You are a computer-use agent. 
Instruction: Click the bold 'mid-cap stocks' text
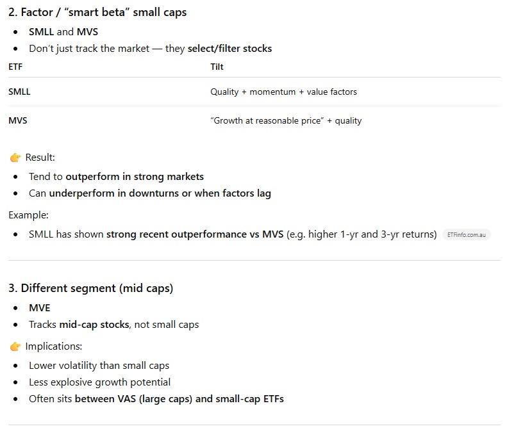pos(96,325)
